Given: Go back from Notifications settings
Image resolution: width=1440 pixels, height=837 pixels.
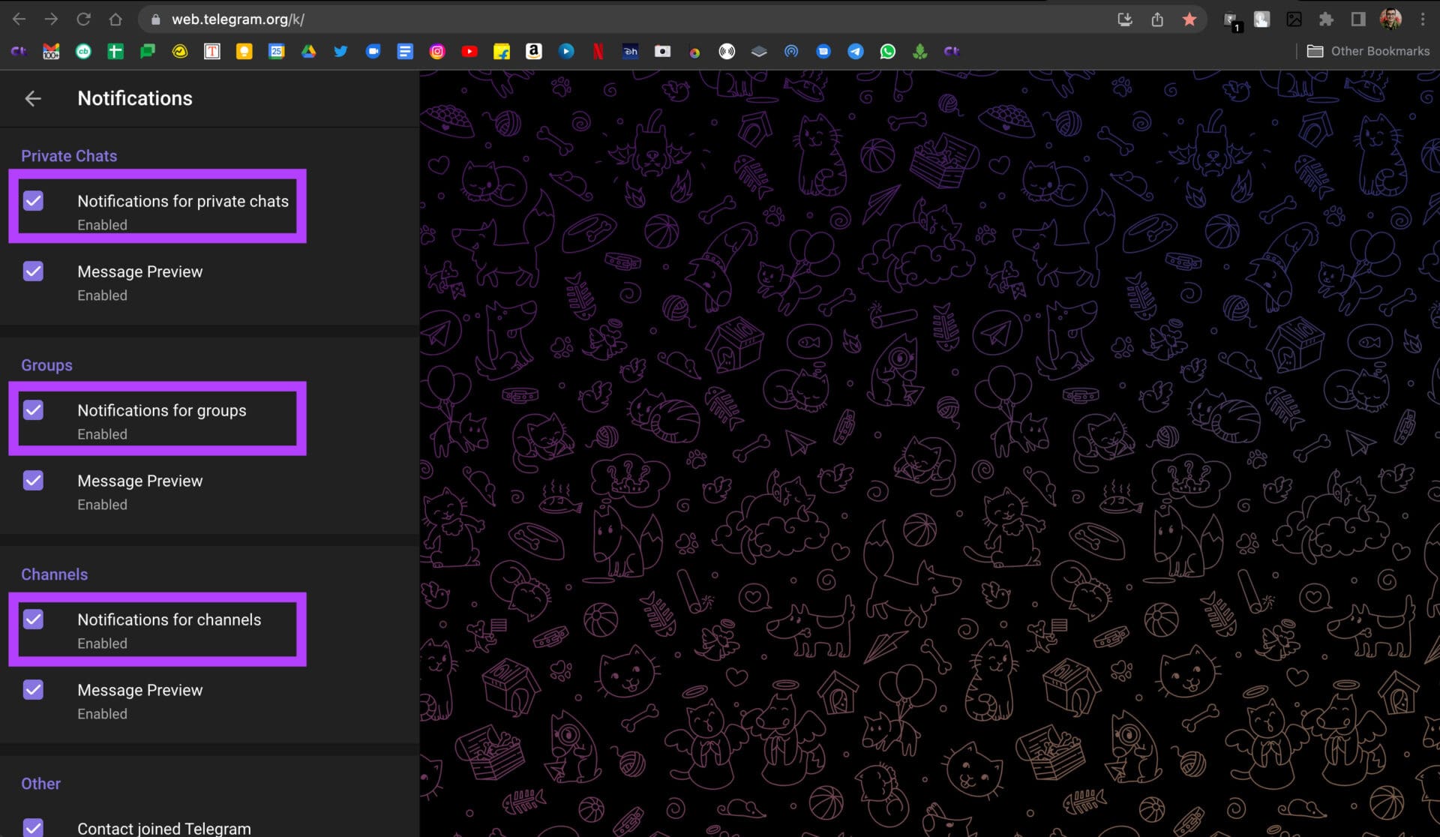Looking at the screenshot, I should point(33,98).
